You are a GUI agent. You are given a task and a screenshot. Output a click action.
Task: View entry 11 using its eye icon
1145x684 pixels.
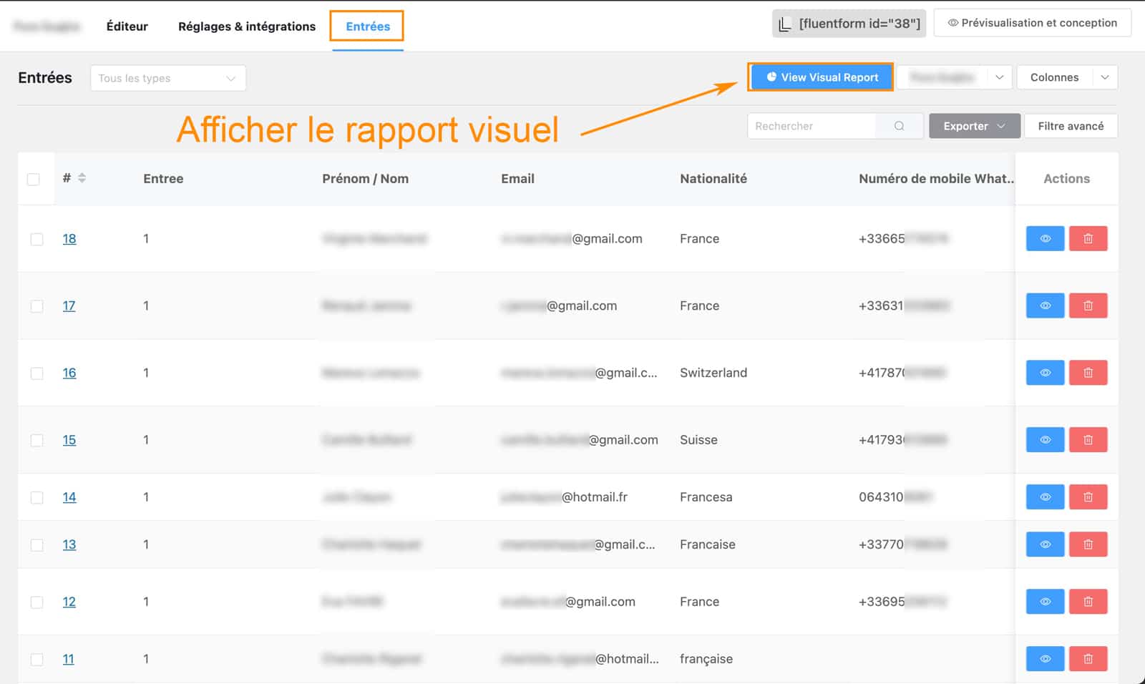(1045, 658)
